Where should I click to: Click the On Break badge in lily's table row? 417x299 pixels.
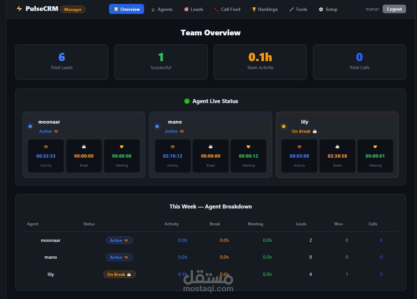point(119,274)
